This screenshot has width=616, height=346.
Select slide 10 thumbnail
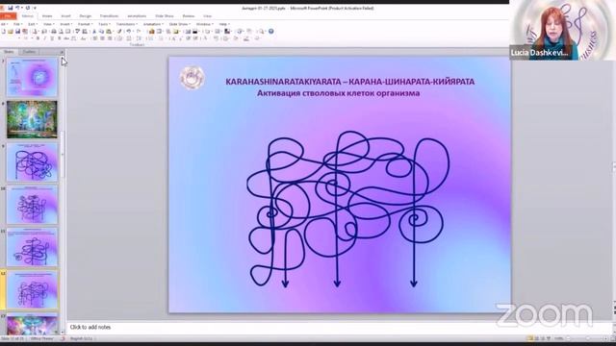32,205
